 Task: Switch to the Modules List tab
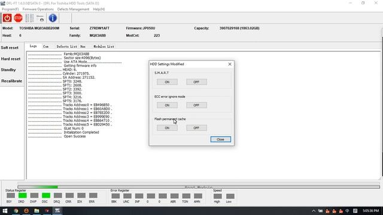pos(104,47)
